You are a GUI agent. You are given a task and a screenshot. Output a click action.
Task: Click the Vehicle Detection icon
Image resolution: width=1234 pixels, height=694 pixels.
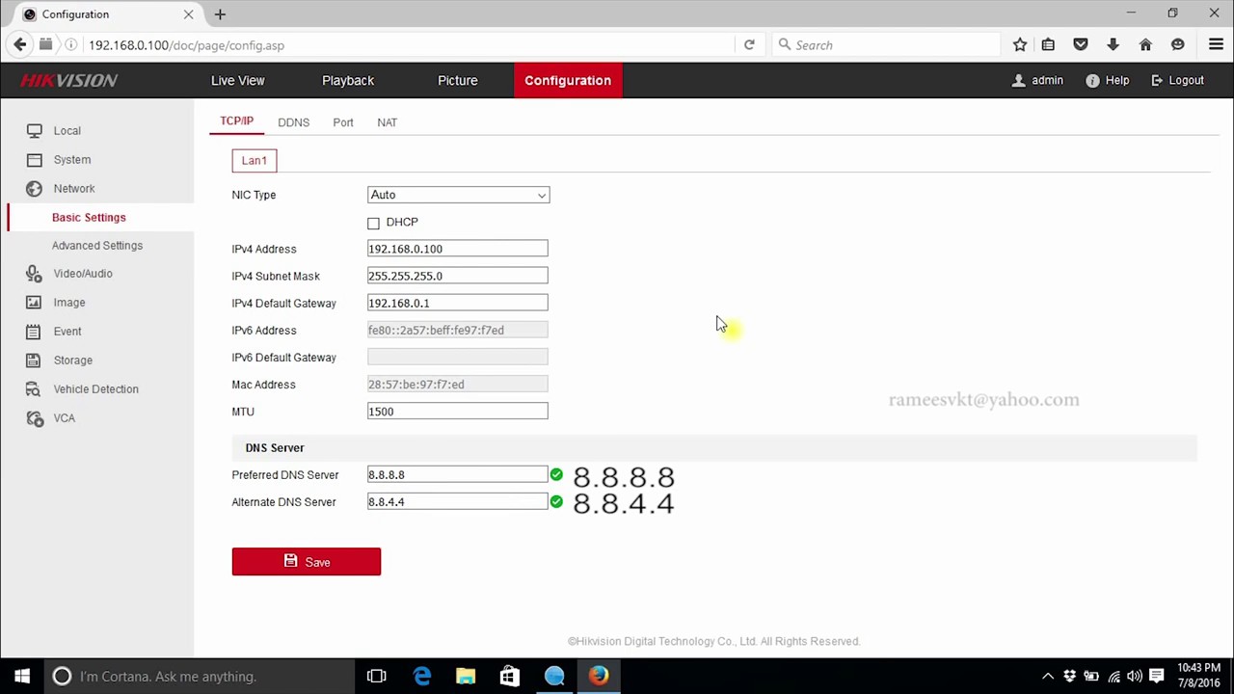tap(34, 389)
